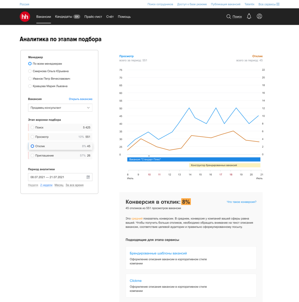This screenshot has height=302, width=299.
Task: Expand the Продавец-консультант vacancy dropdown
Action: [x=60, y=108]
